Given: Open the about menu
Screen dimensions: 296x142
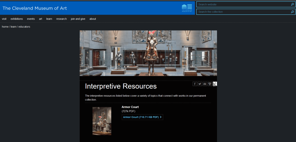Looking at the screenshot, I should 93,19.
